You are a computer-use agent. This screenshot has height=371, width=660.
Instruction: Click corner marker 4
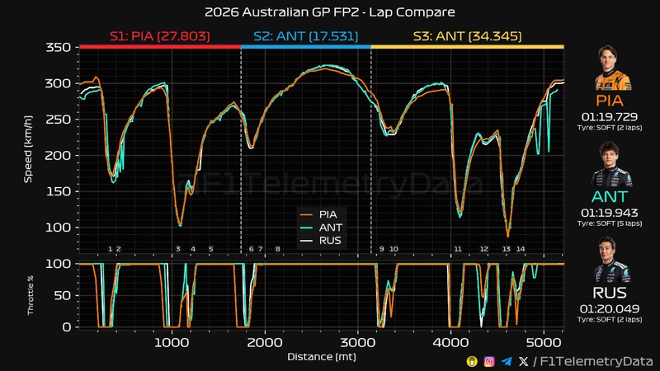coord(193,249)
